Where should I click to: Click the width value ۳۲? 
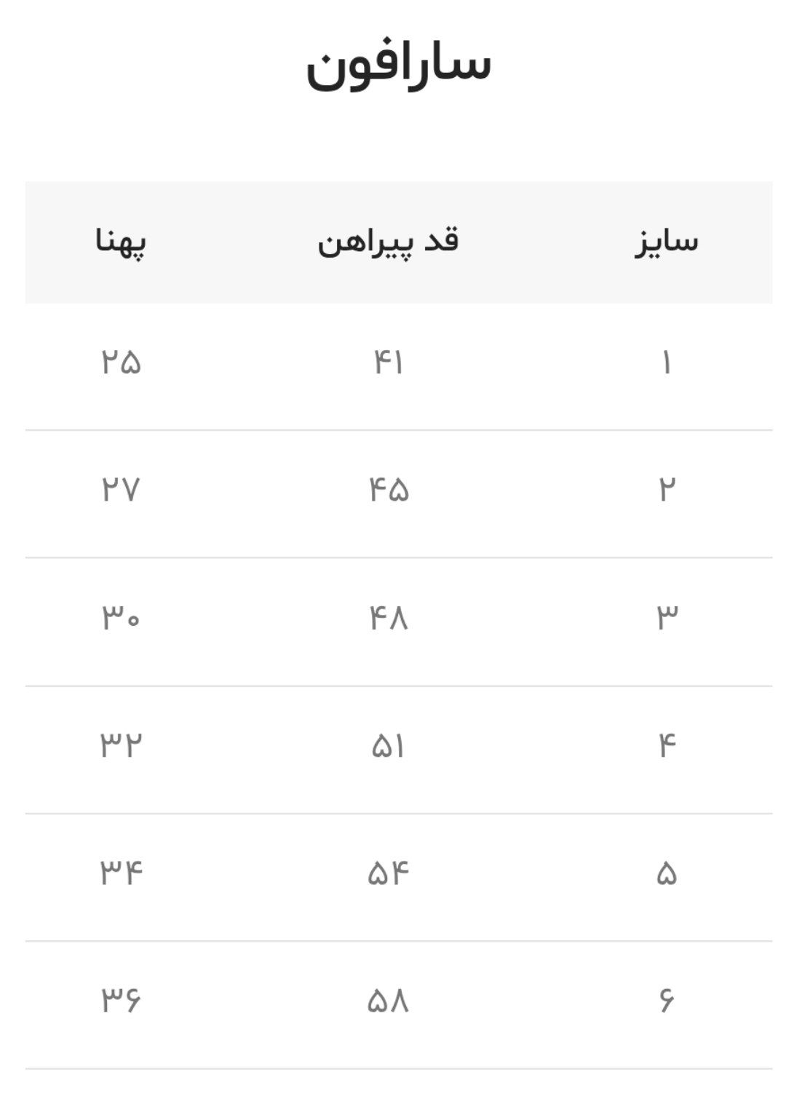[x=121, y=746]
